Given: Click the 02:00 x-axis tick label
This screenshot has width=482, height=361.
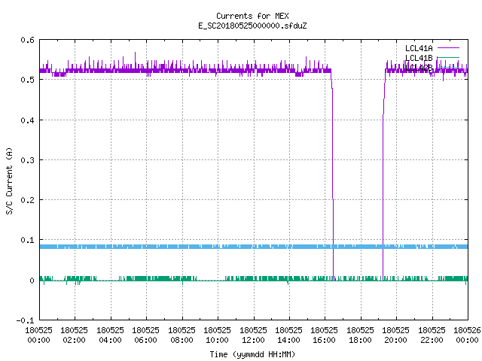Looking at the screenshot, I should (x=74, y=335).
